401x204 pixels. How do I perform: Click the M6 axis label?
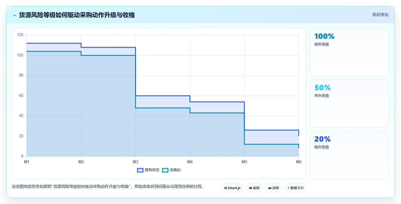[x=298, y=162]
